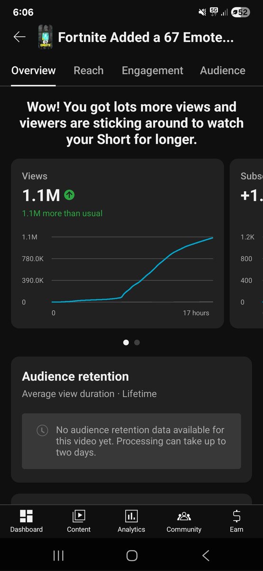Tap the green up-arrow icon beside 1.1M

pos(69,195)
